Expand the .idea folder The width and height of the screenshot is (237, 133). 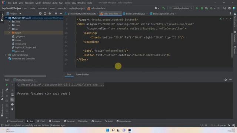pos(9,21)
